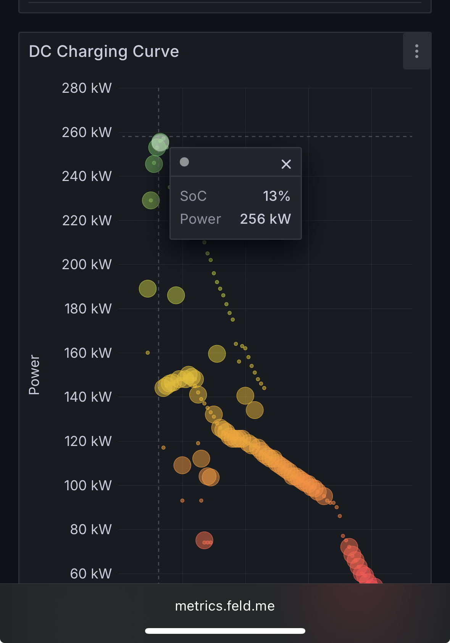
Task: Click the Power y-axis title
Action: point(34,375)
